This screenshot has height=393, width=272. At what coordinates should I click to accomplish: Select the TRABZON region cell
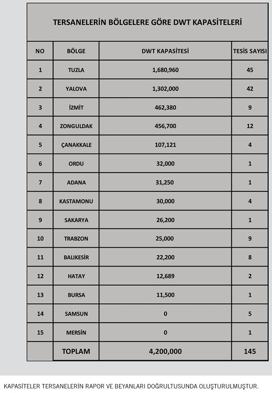tap(76, 239)
